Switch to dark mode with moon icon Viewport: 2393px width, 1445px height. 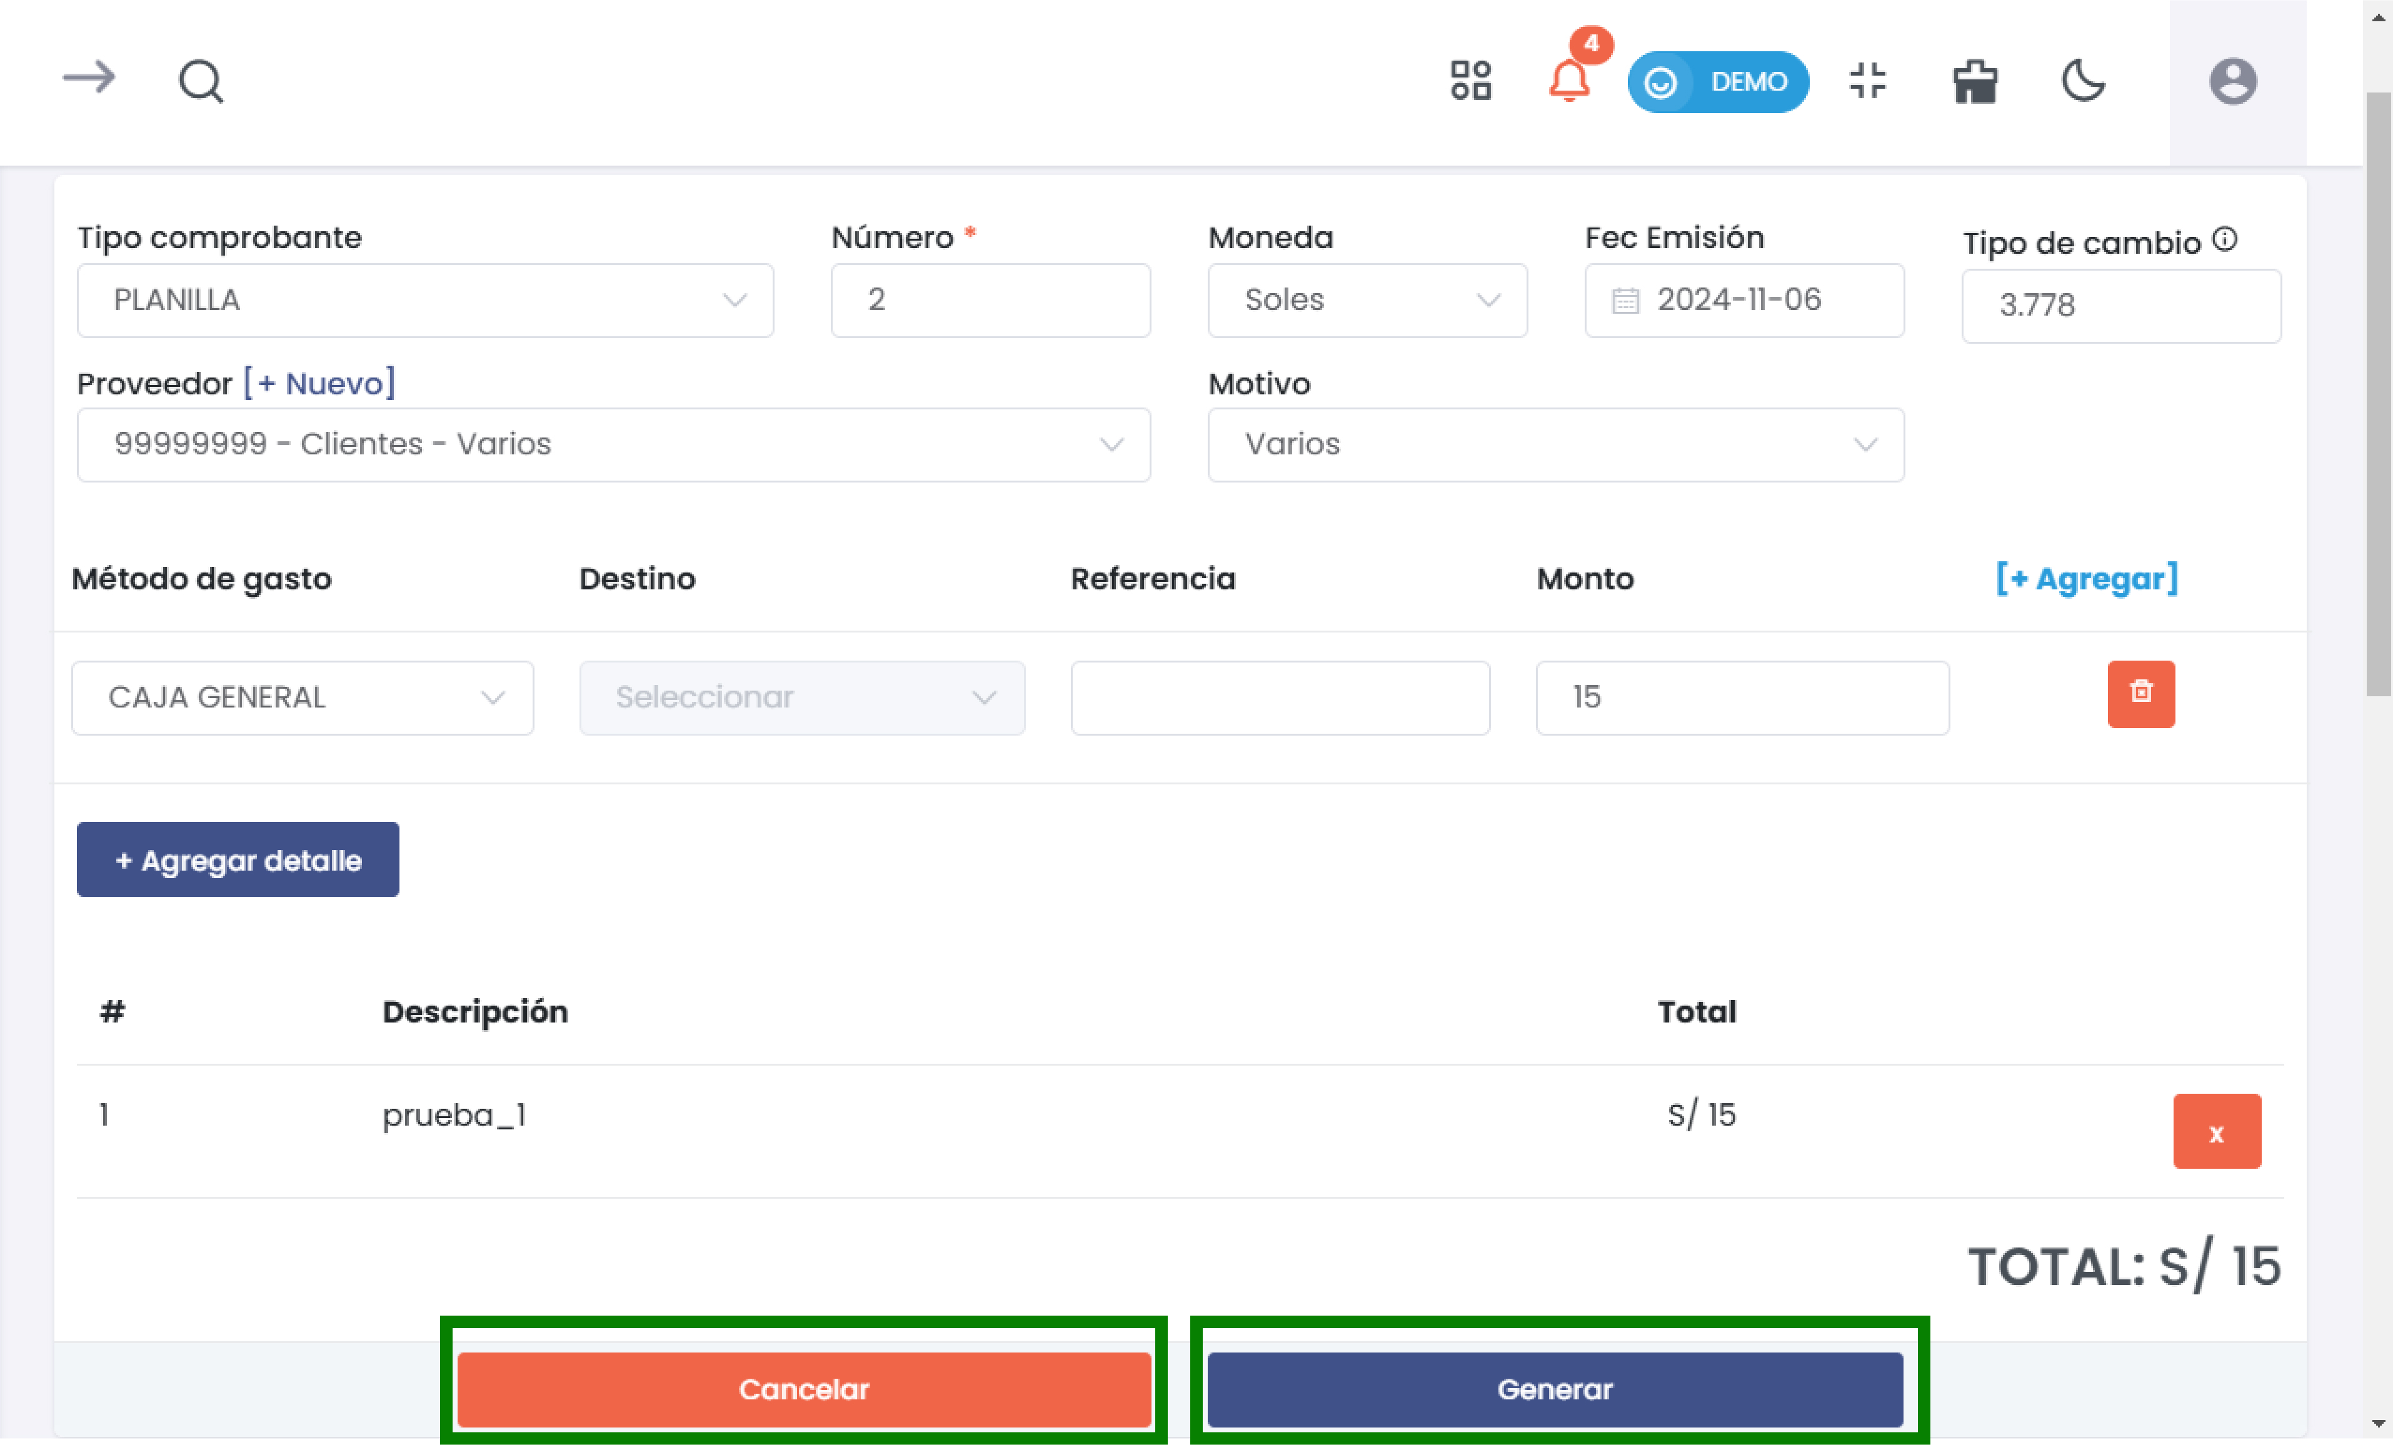click(2082, 81)
